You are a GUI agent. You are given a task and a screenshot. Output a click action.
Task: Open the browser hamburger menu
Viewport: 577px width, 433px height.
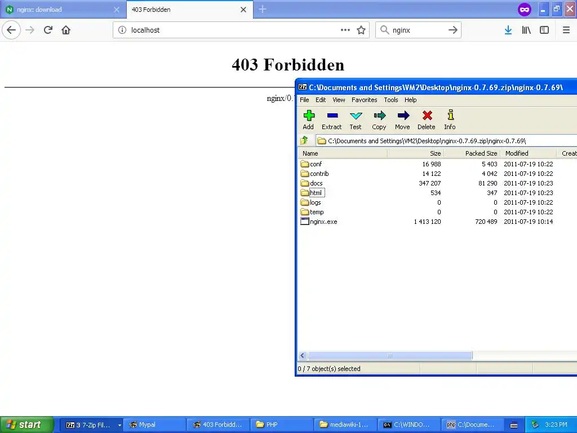(x=566, y=30)
